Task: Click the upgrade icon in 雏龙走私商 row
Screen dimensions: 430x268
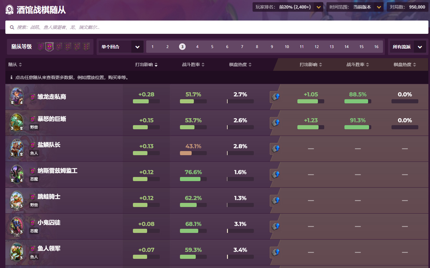Action: (x=276, y=96)
